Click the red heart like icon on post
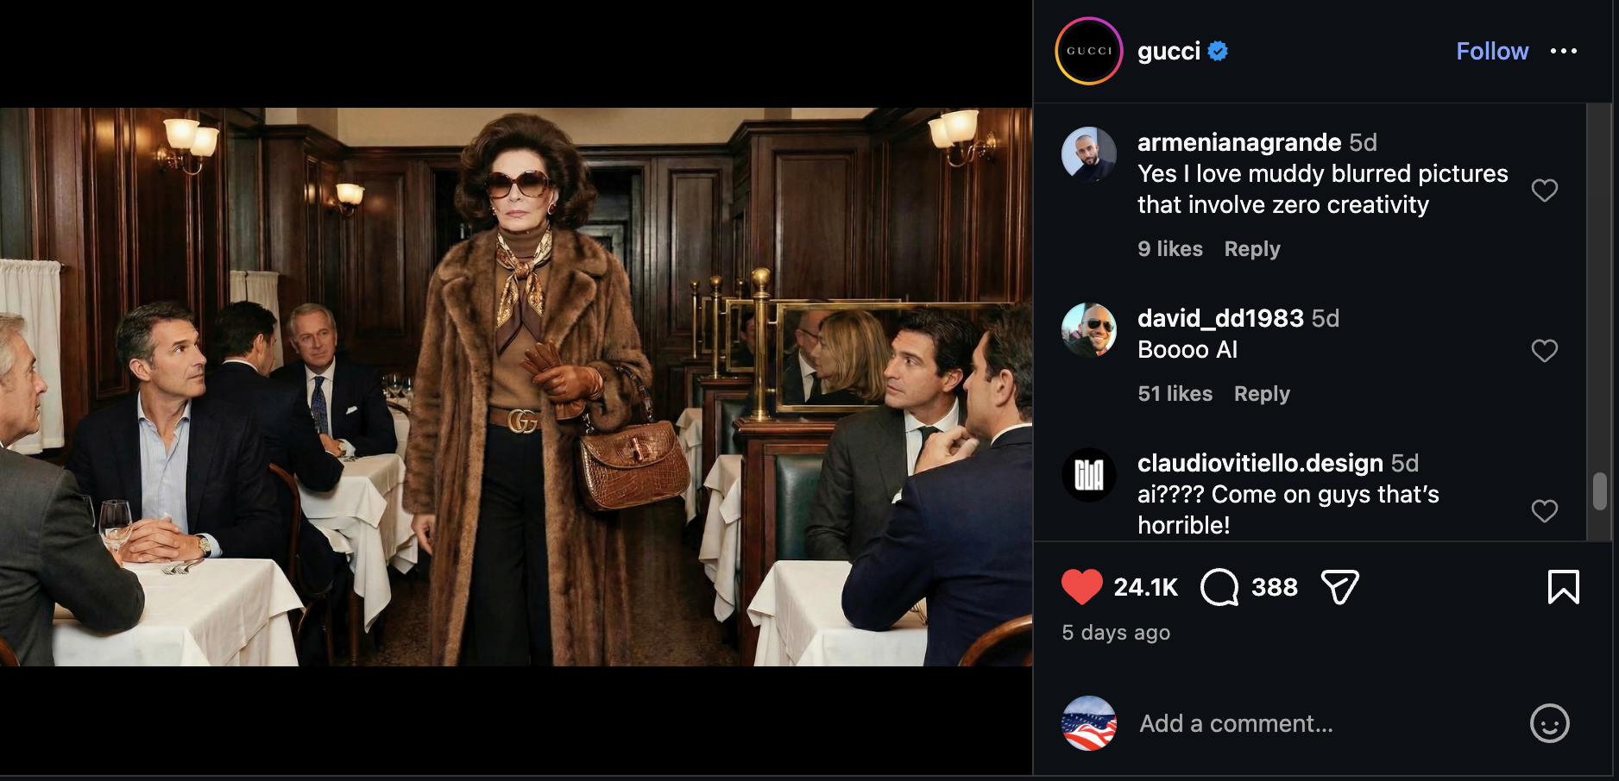 (1081, 587)
